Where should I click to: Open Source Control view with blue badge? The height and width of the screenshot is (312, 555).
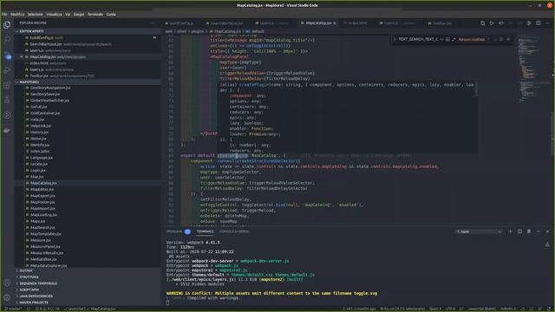pos(7,55)
